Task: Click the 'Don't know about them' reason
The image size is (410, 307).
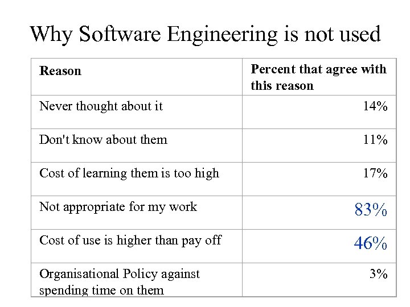Action: (103, 139)
